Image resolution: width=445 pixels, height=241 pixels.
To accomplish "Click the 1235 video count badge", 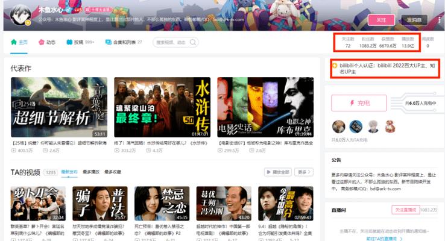I will click(51, 172).
